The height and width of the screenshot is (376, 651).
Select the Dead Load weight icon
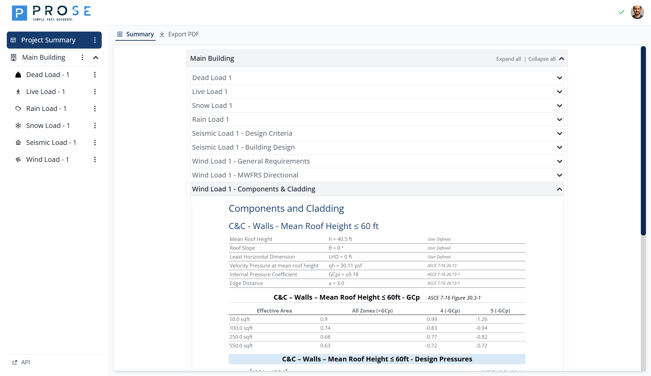pyautogui.click(x=18, y=75)
